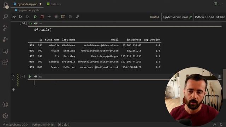
Task: Click the df.tail() code text
Action: [43, 30]
